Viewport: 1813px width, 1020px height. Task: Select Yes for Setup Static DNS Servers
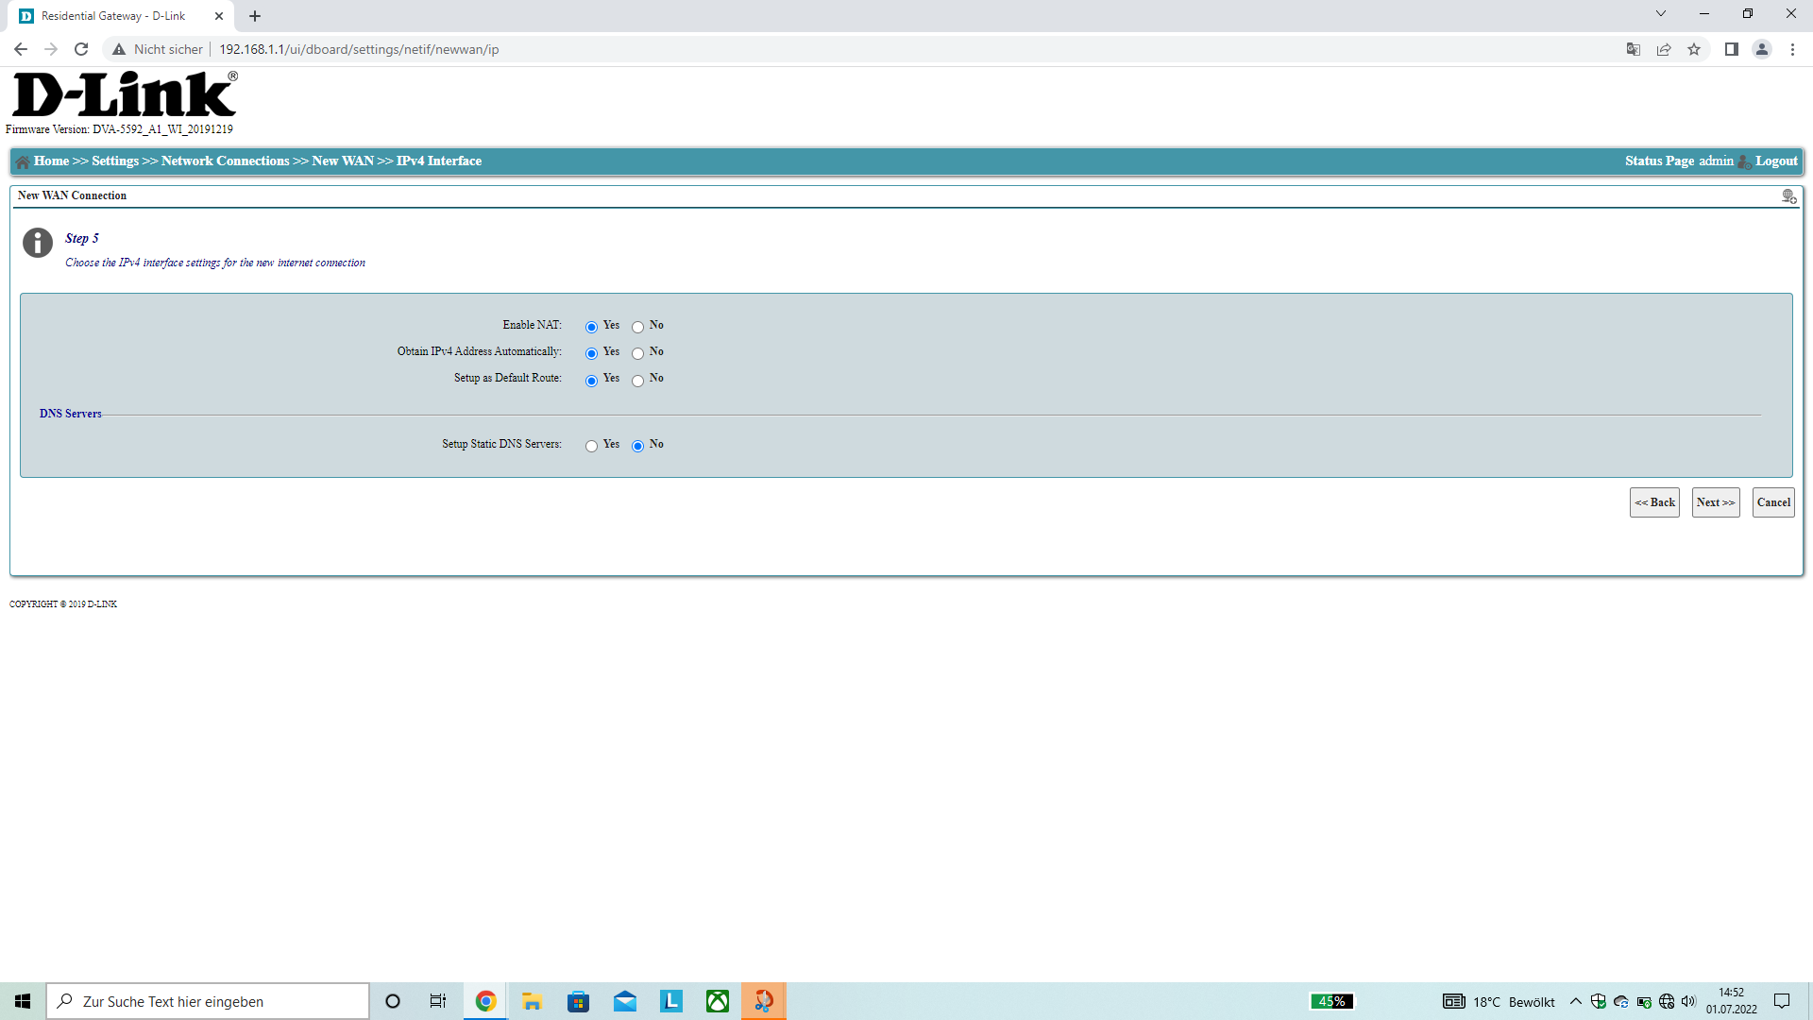[x=591, y=446]
